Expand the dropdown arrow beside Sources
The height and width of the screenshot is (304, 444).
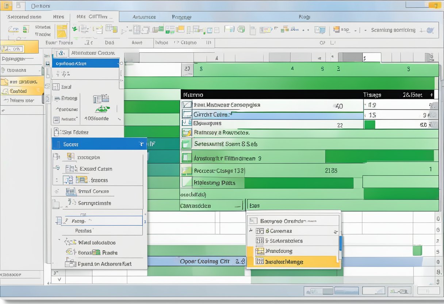click(x=141, y=144)
